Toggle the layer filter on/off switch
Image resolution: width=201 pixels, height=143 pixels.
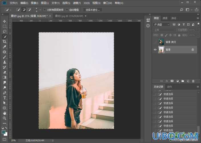(198, 24)
